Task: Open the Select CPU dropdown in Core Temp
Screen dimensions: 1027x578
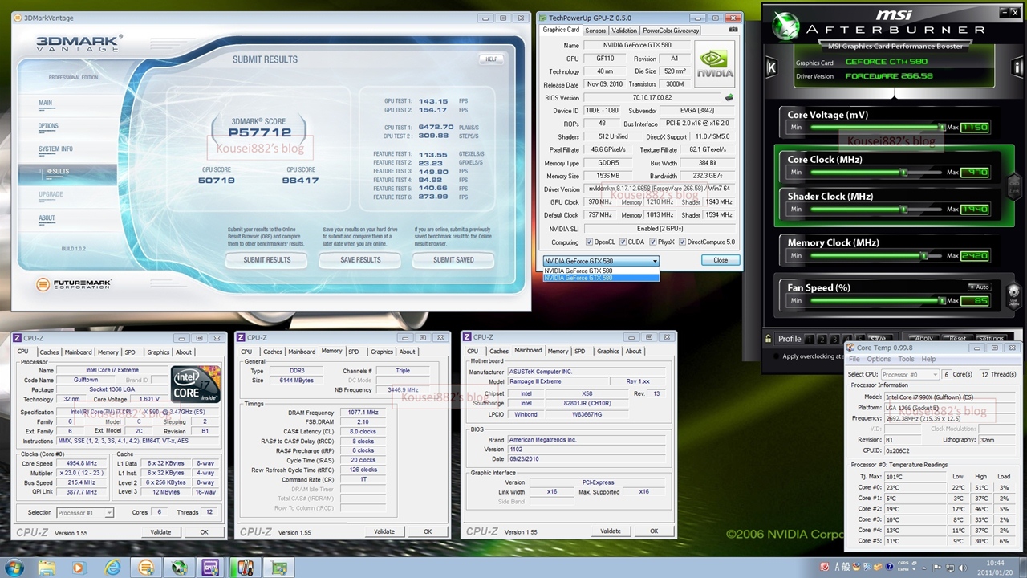Action: click(x=910, y=375)
